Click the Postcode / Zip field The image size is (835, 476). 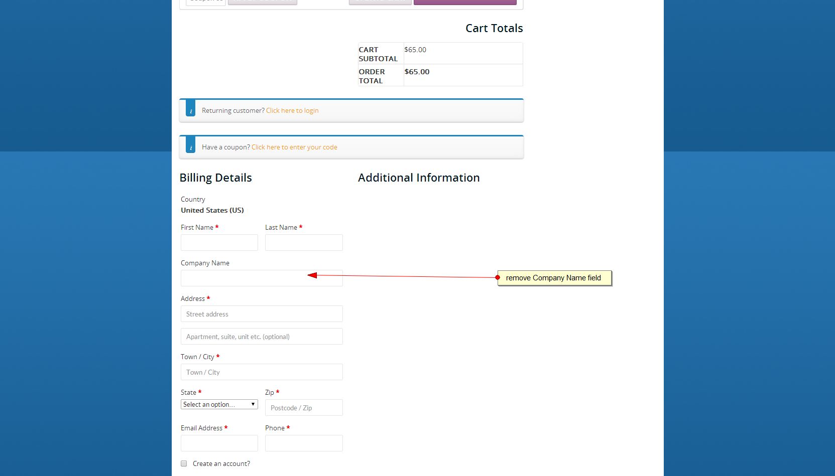304,408
